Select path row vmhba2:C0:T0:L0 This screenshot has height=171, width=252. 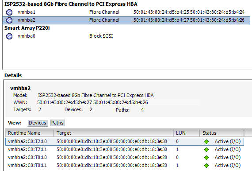click(125, 157)
